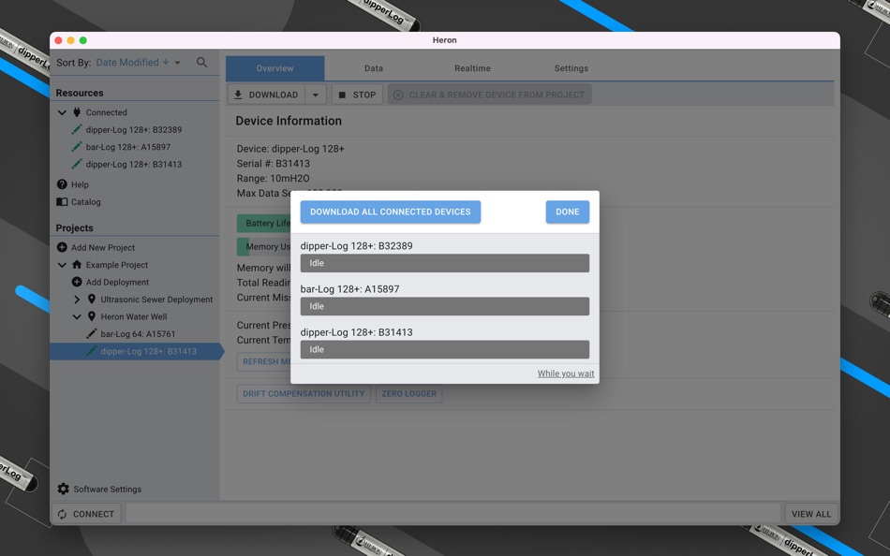Expand the Ultrasonic Sewer Deployment node
This screenshot has width=890, height=556.
(x=77, y=300)
